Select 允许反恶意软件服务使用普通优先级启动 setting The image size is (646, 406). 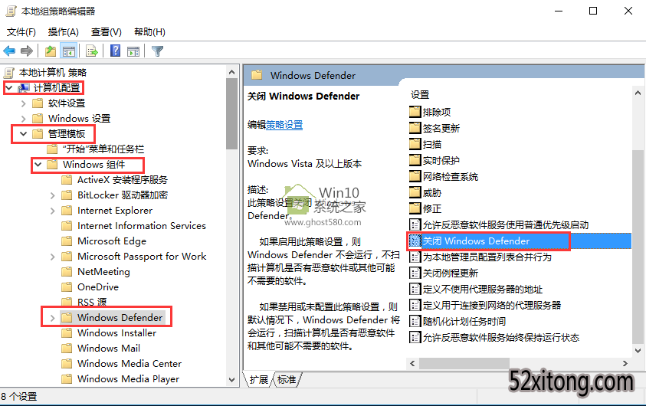pos(506,224)
